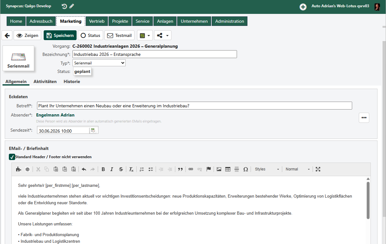Uncheck Standard Header / Footer nicht verwenden
The height and width of the screenshot is (244, 386).
(12, 157)
